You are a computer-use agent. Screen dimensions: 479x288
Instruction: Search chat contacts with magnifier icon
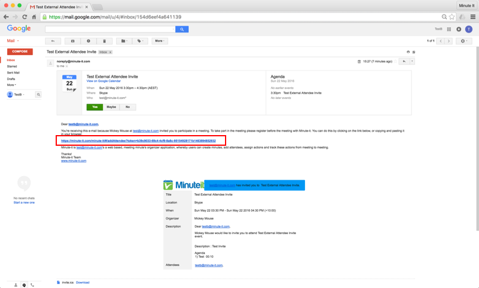38,94
